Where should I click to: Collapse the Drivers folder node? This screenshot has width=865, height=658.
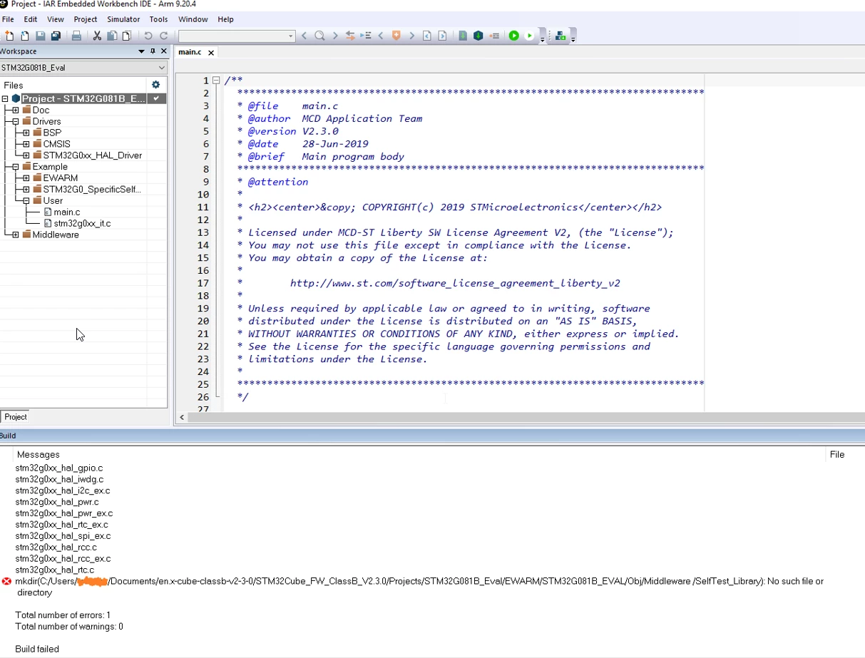click(16, 121)
